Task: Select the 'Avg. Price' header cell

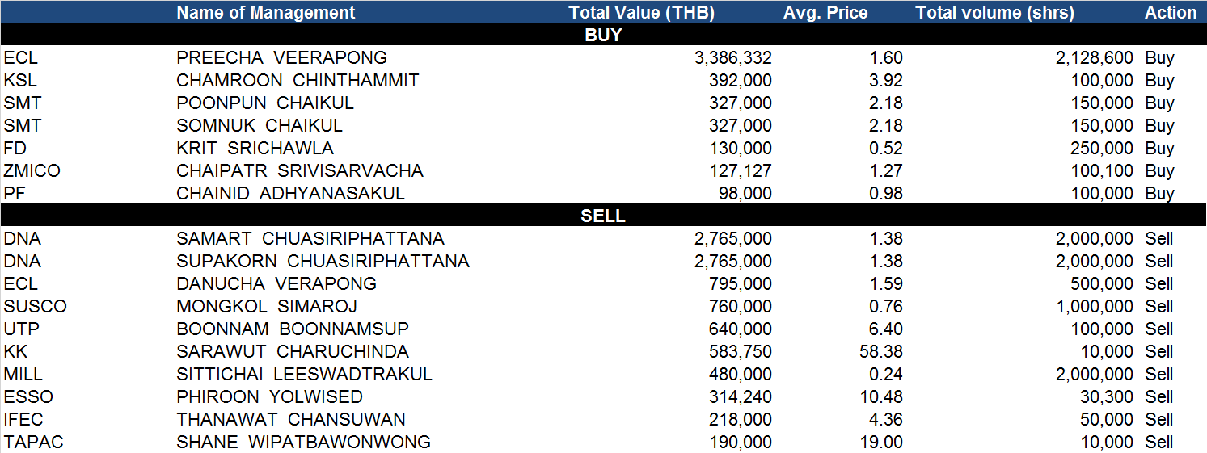Action: 825,12
